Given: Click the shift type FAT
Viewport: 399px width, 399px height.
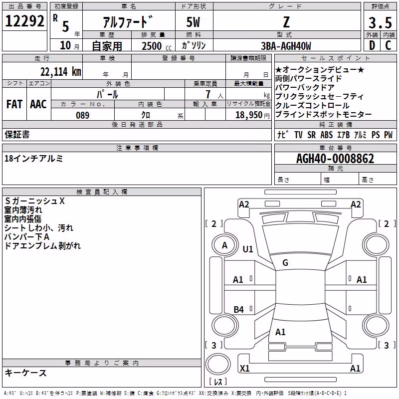Looking at the screenshot, I should point(14,104).
